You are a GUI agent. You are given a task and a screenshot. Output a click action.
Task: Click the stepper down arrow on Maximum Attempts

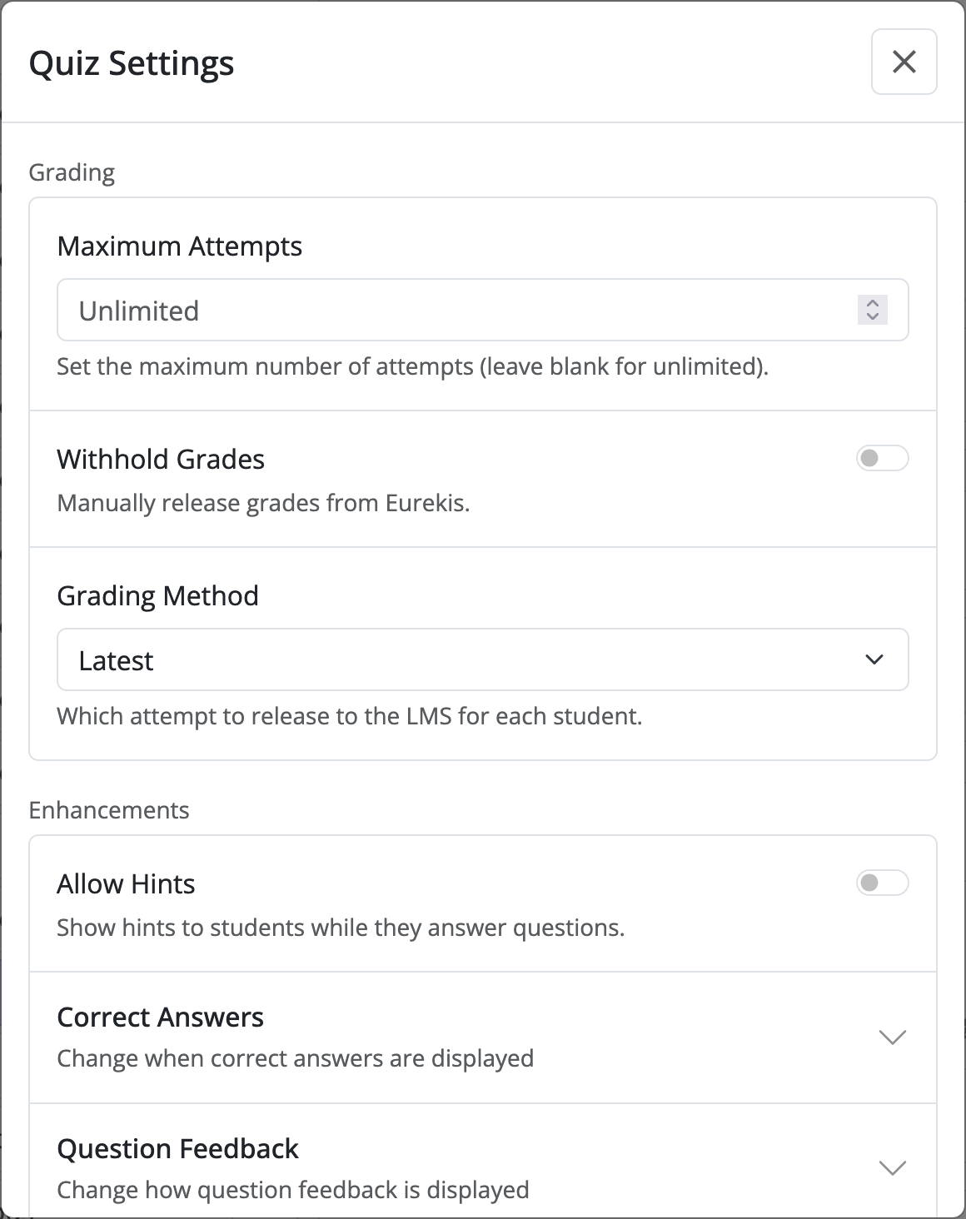872,317
